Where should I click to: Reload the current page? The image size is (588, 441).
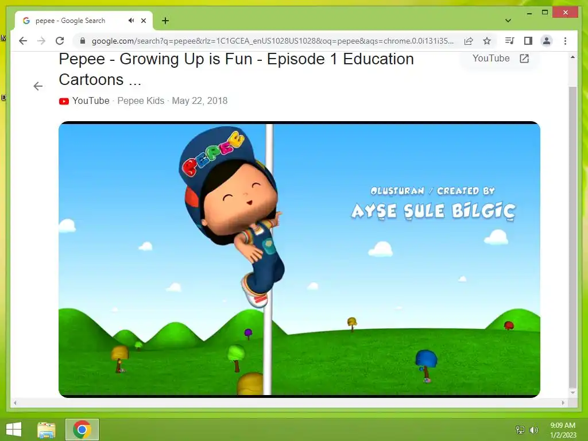point(60,41)
